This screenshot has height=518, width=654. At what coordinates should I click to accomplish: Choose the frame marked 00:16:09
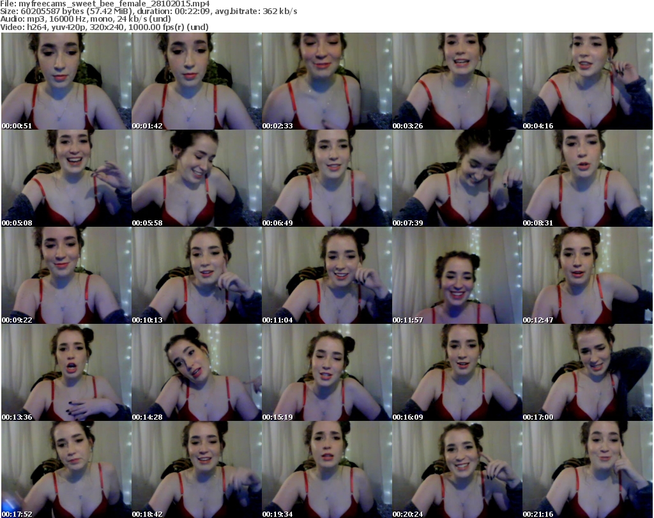tap(457, 372)
